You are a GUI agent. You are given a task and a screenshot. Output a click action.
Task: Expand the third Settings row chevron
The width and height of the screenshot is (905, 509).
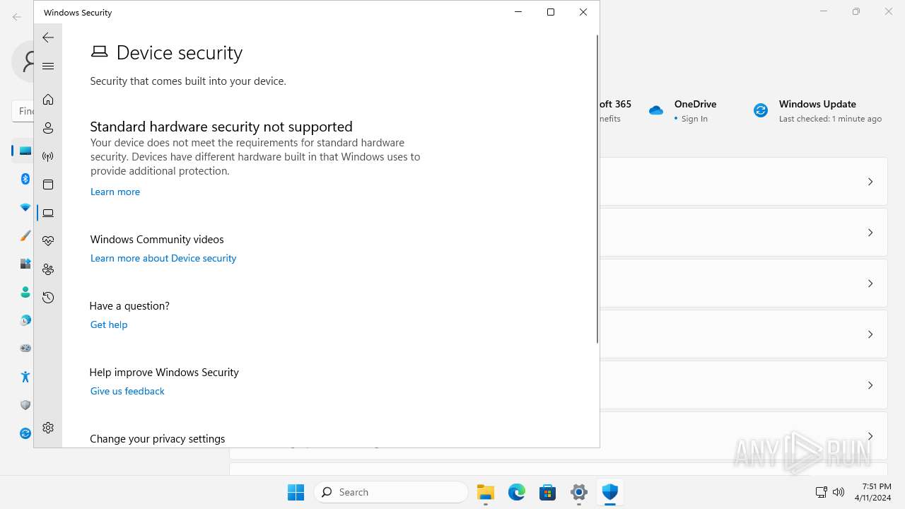[x=870, y=283]
